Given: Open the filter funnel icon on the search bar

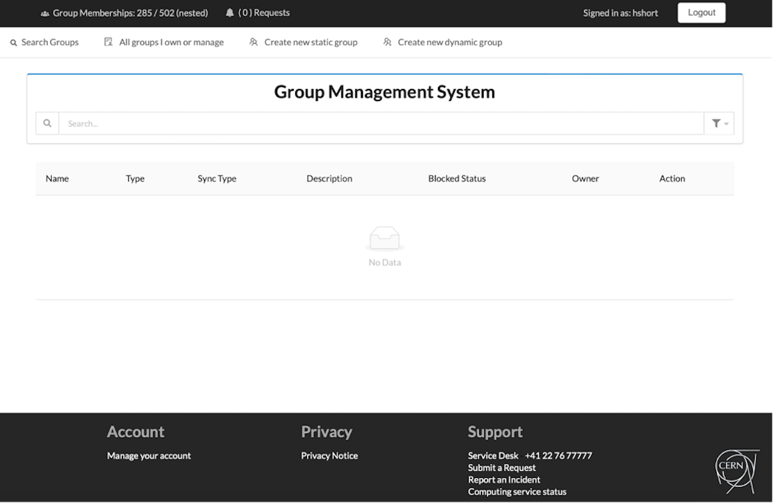Looking at the screenshot, I should pos(716,123).
